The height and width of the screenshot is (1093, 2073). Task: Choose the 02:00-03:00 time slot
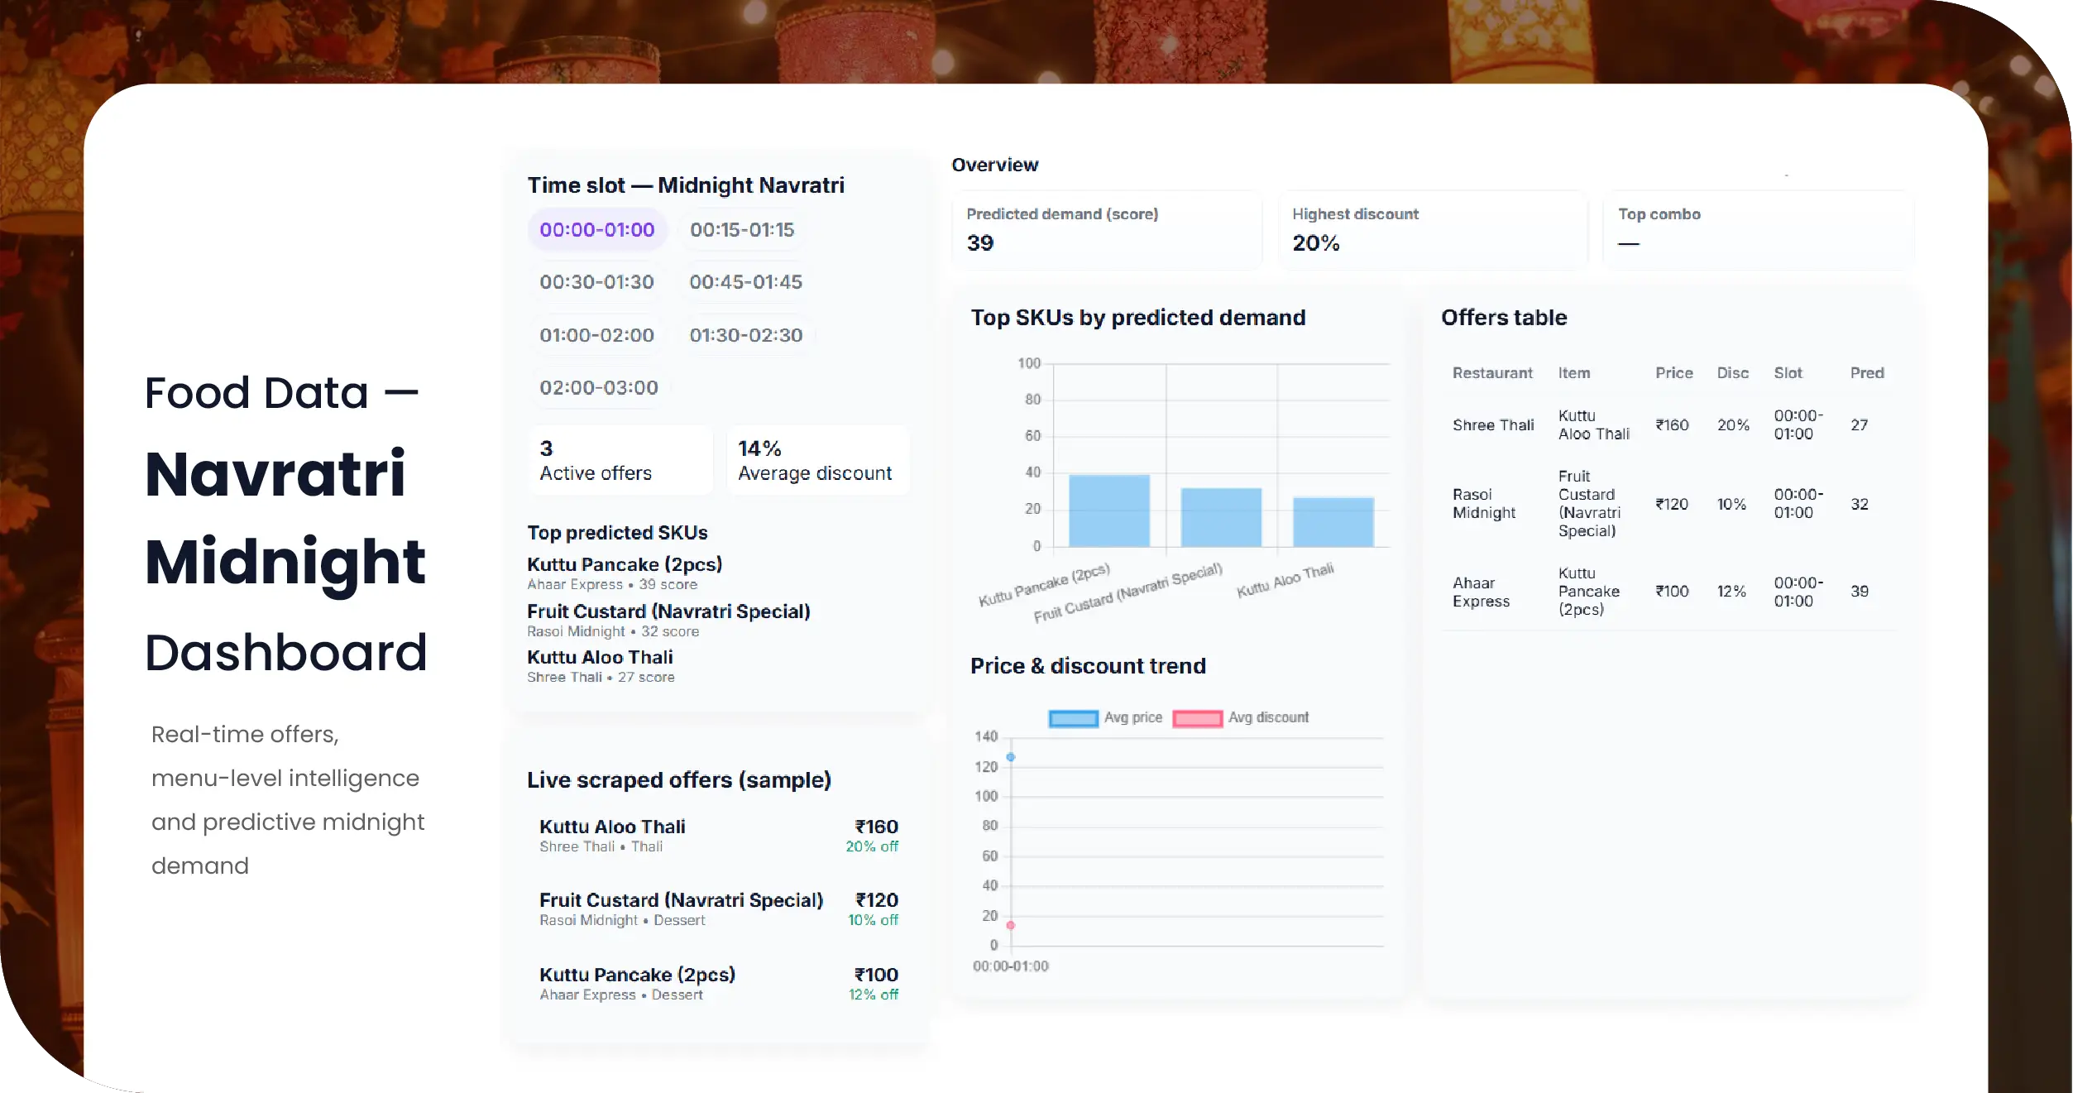(598, 388)
